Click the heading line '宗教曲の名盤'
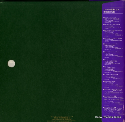The width and height of the screenshot is (125, 122). point(109,12)
